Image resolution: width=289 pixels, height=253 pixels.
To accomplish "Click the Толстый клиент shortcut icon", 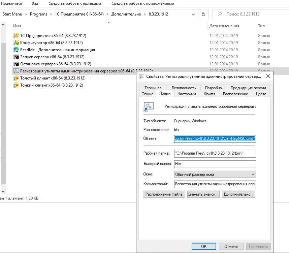I will [x=16, y=78].
